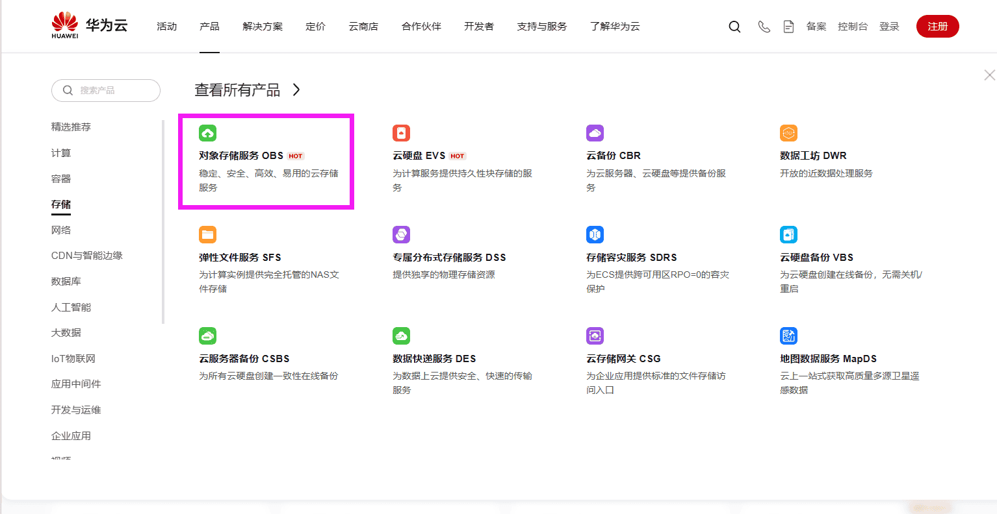Screen dimensions: 997x514
Task: Click the 地图数据服务 MapDS icon
Action: [788, 336]
